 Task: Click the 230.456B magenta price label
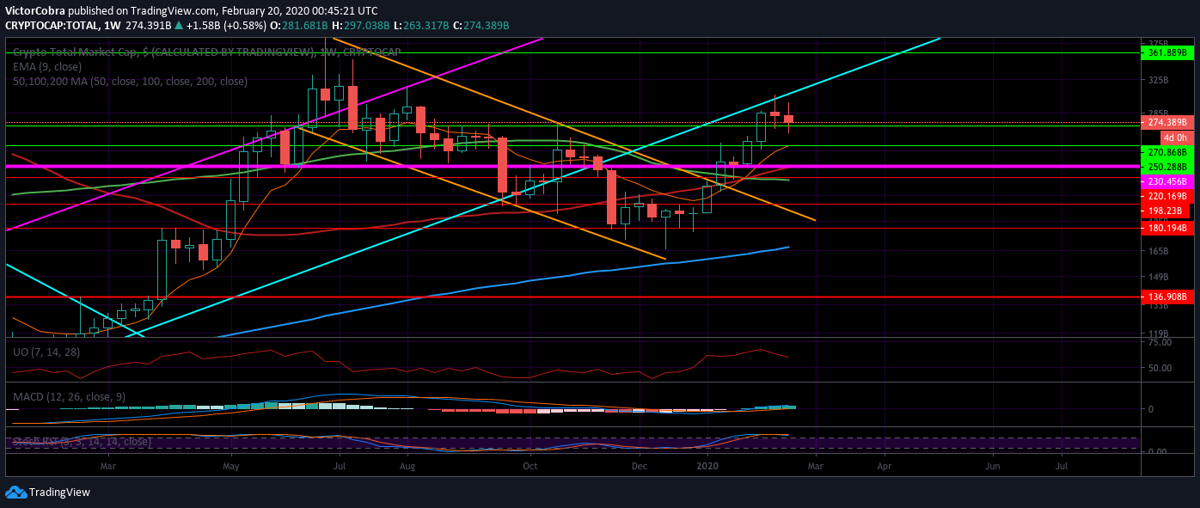point(1167,182)
